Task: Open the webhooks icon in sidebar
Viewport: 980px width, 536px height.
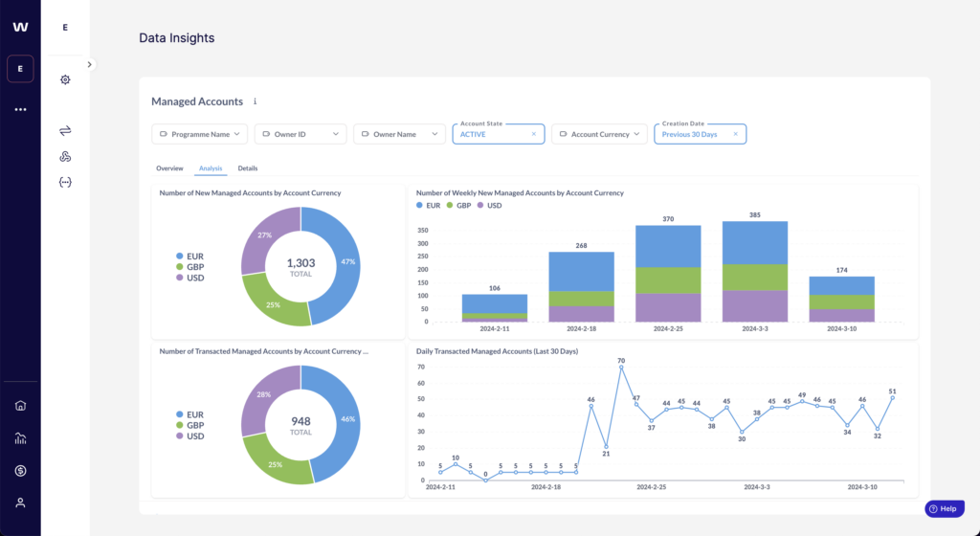Action: (x=65, y=156)
